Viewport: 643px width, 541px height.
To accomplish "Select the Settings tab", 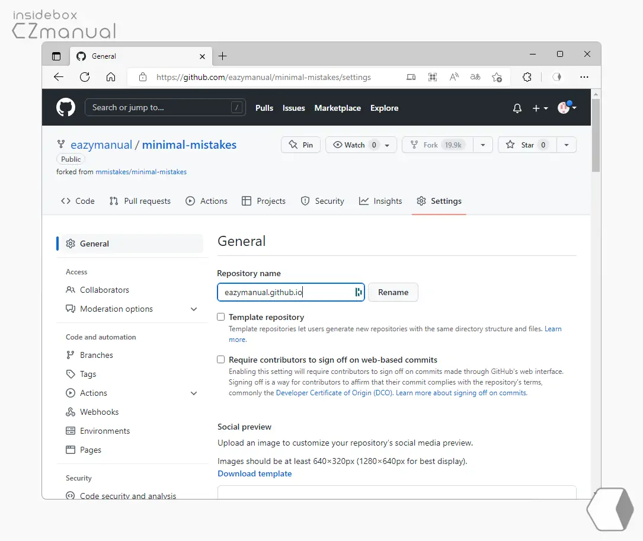I will [x=439, y=201].
